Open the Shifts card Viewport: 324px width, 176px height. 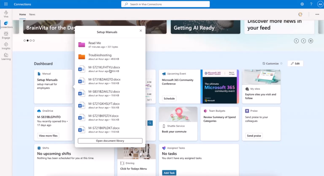point(74,160)
